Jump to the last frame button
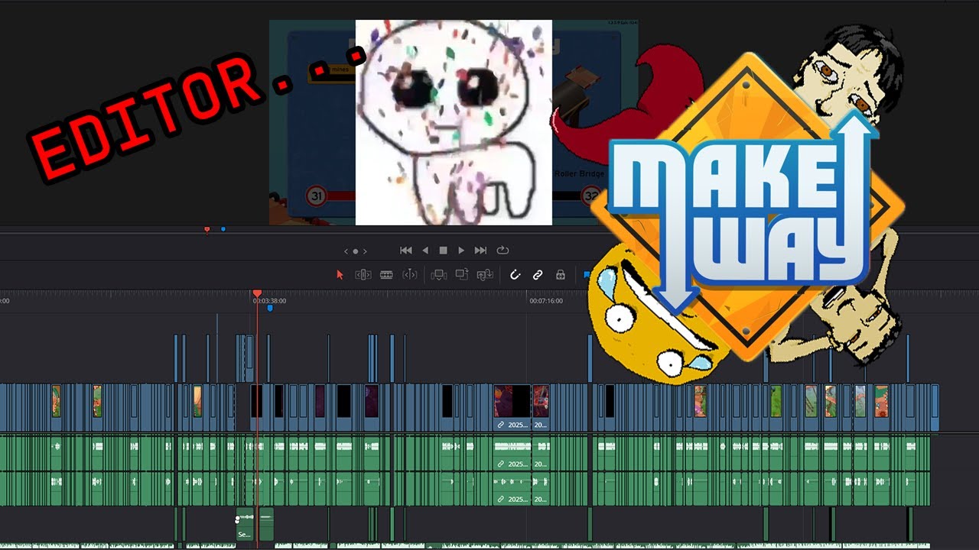979x550 pixels. click(x=480, y=251)
